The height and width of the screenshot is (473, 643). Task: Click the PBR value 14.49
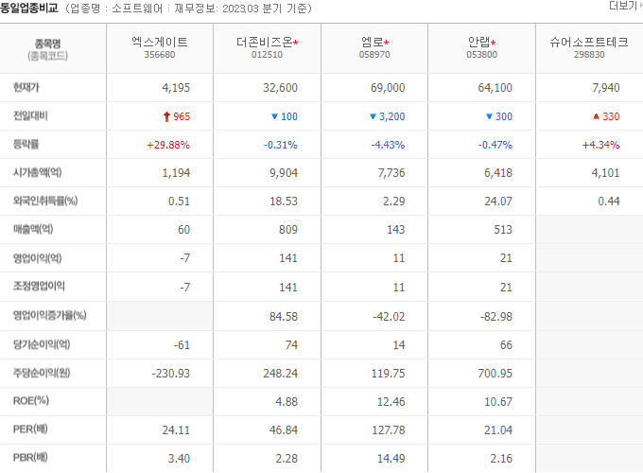pos(391,458)
